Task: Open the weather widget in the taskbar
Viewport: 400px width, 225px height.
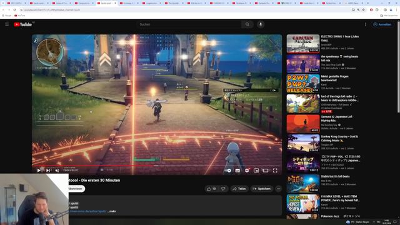Action: coord(358,222)
